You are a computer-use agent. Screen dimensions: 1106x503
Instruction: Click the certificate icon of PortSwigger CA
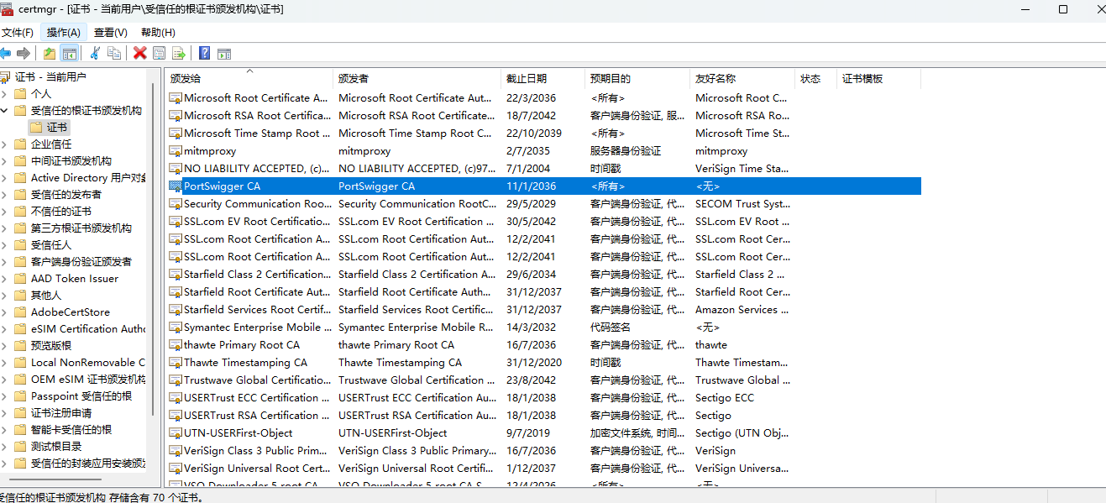click(x=176, y=186)
